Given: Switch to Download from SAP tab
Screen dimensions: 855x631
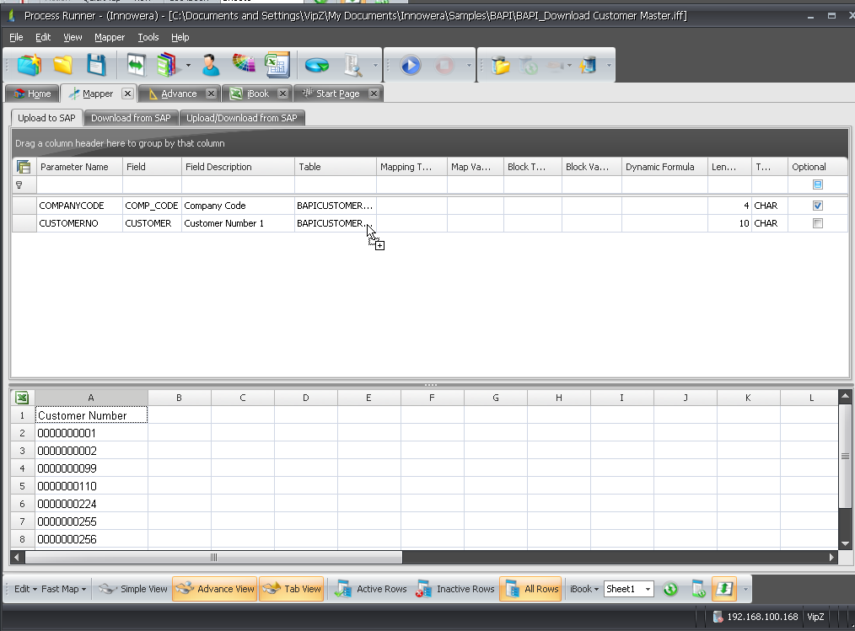Looking at the screenshot, I should click(131, 118).
